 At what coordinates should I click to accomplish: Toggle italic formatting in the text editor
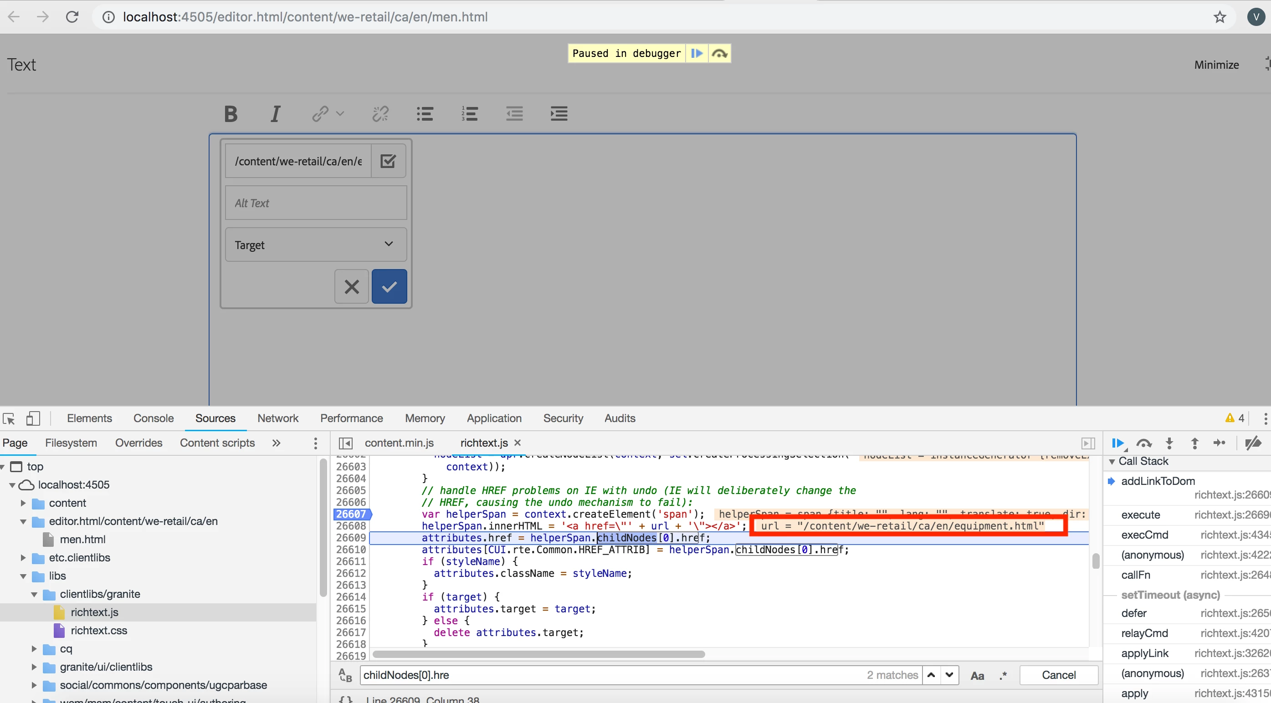coord(275,113)
